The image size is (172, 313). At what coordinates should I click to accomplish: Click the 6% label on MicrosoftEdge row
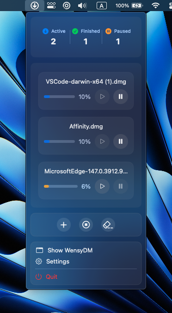point(86,186)
